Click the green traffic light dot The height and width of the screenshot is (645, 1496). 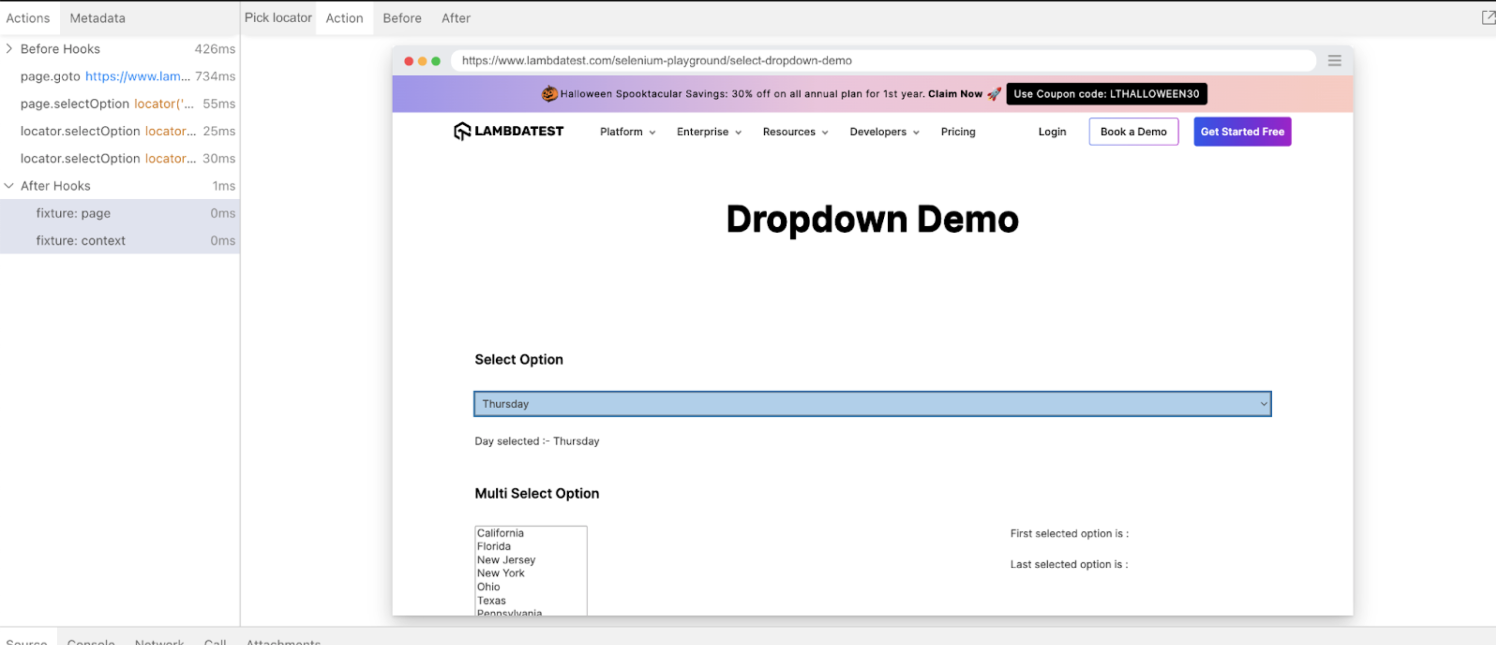[435, 60]
